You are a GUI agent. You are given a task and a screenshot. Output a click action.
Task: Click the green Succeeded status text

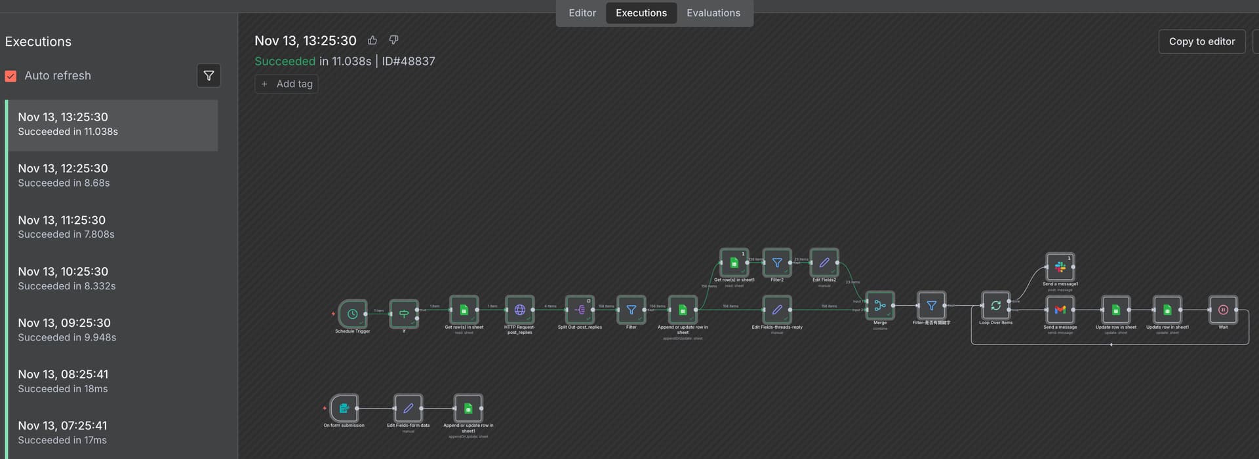pyautogui.click(x=285, y=61)
